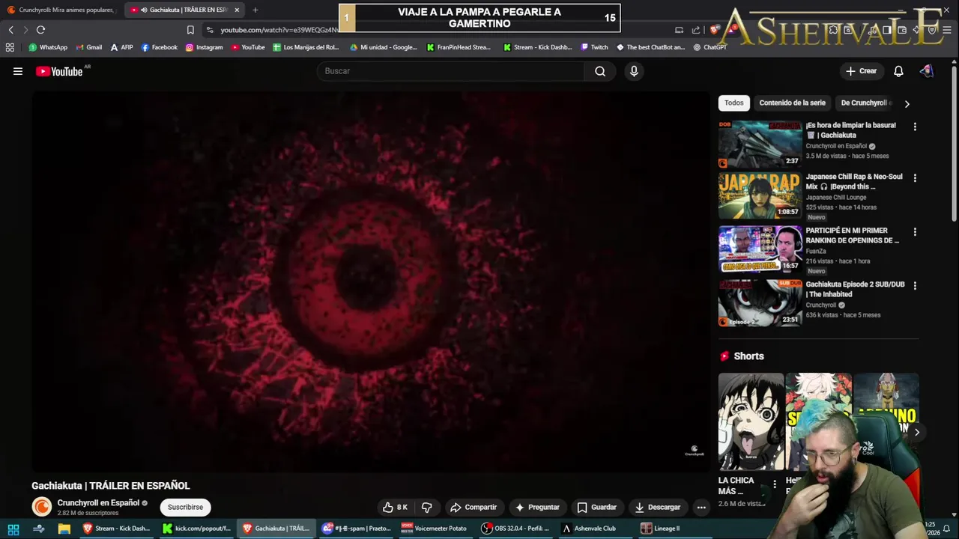Open the Crunchyroll en Español channel avatar
The width and height of the screenshot is (959, 539).
pyautogui.click(x=42, y=507)
